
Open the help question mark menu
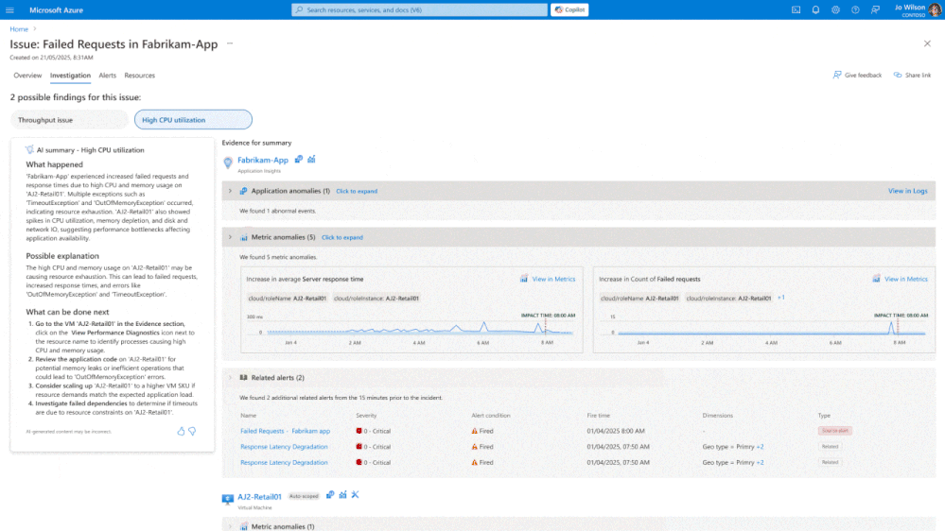click(855, 9)
